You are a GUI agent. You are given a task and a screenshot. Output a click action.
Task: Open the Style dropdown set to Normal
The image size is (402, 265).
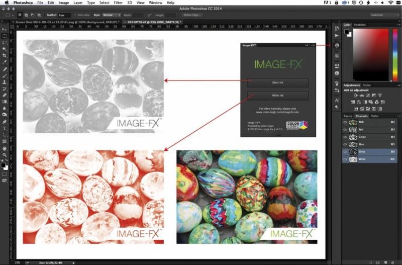[112, 15]
